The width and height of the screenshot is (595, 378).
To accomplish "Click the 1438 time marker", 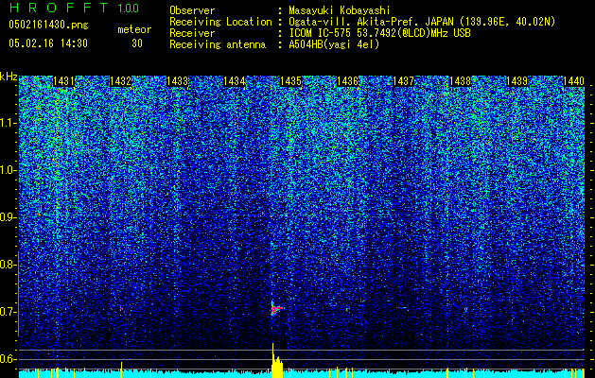I will [460, 81].
